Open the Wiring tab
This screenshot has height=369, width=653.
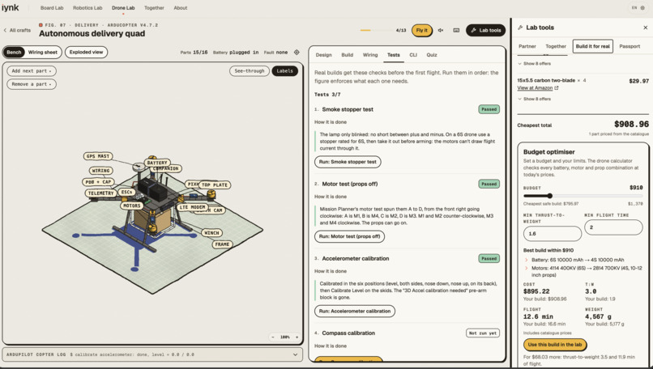pyautogui.click(x=369, y=55)
